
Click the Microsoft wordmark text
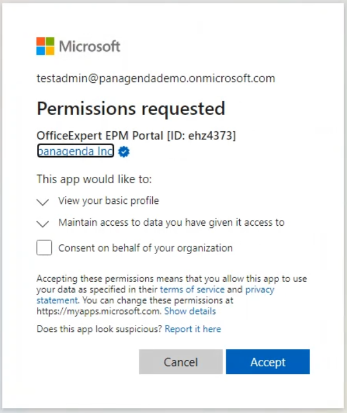(89, 46)
